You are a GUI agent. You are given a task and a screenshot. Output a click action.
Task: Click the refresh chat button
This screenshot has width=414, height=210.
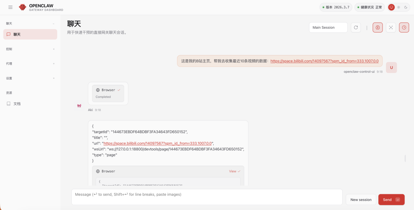tap(356, 28)
